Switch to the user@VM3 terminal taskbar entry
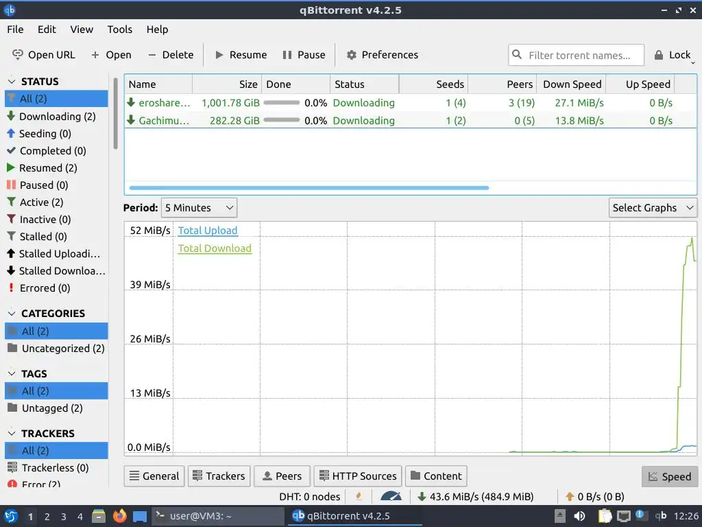The image size is (702, 527). tap(217, 516)
